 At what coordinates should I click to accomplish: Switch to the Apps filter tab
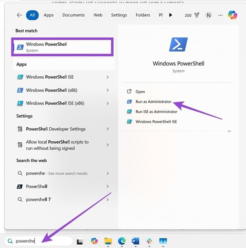(x=49, y=15)
